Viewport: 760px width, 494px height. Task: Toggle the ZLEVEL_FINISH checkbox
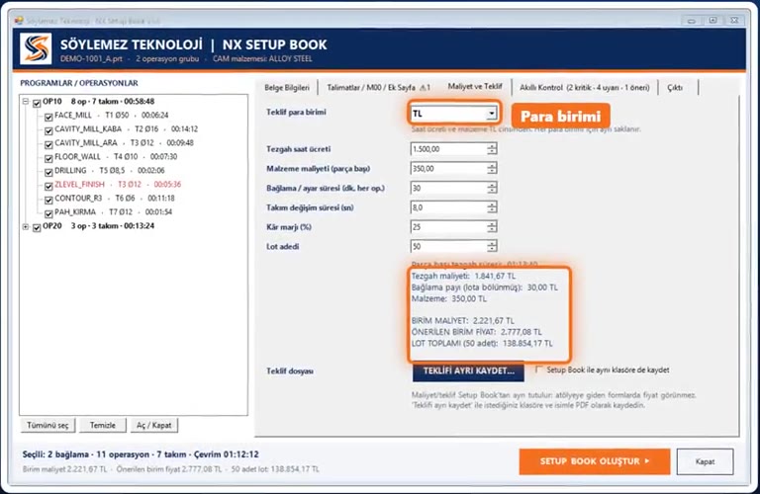coord(48,186)
